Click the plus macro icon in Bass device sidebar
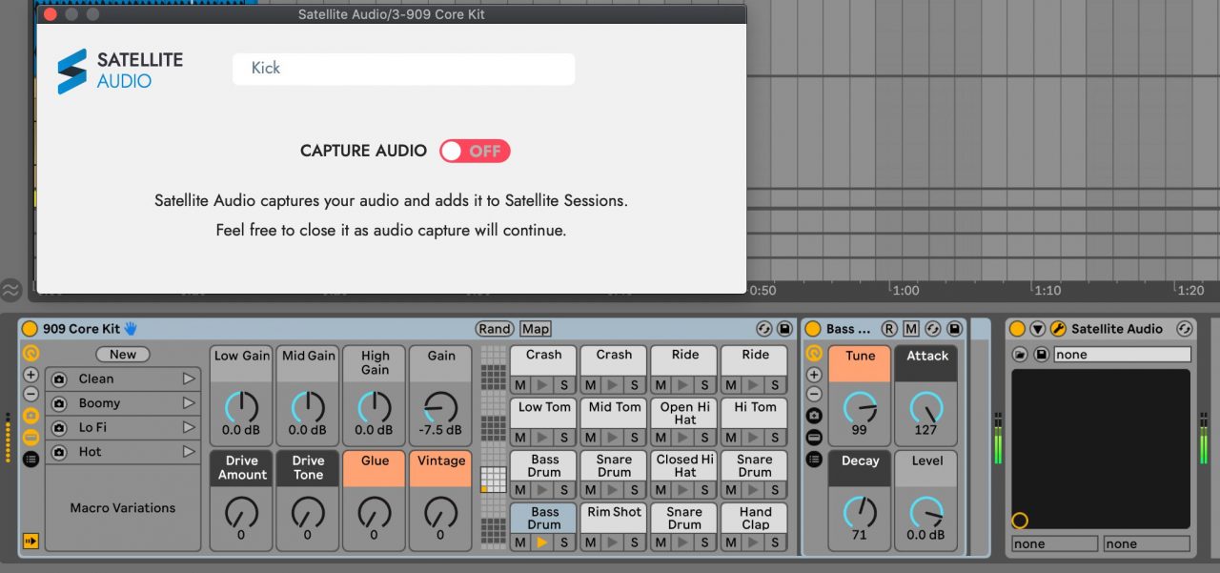This screenshot has height=573, width=1220. (x=814, y=375)
